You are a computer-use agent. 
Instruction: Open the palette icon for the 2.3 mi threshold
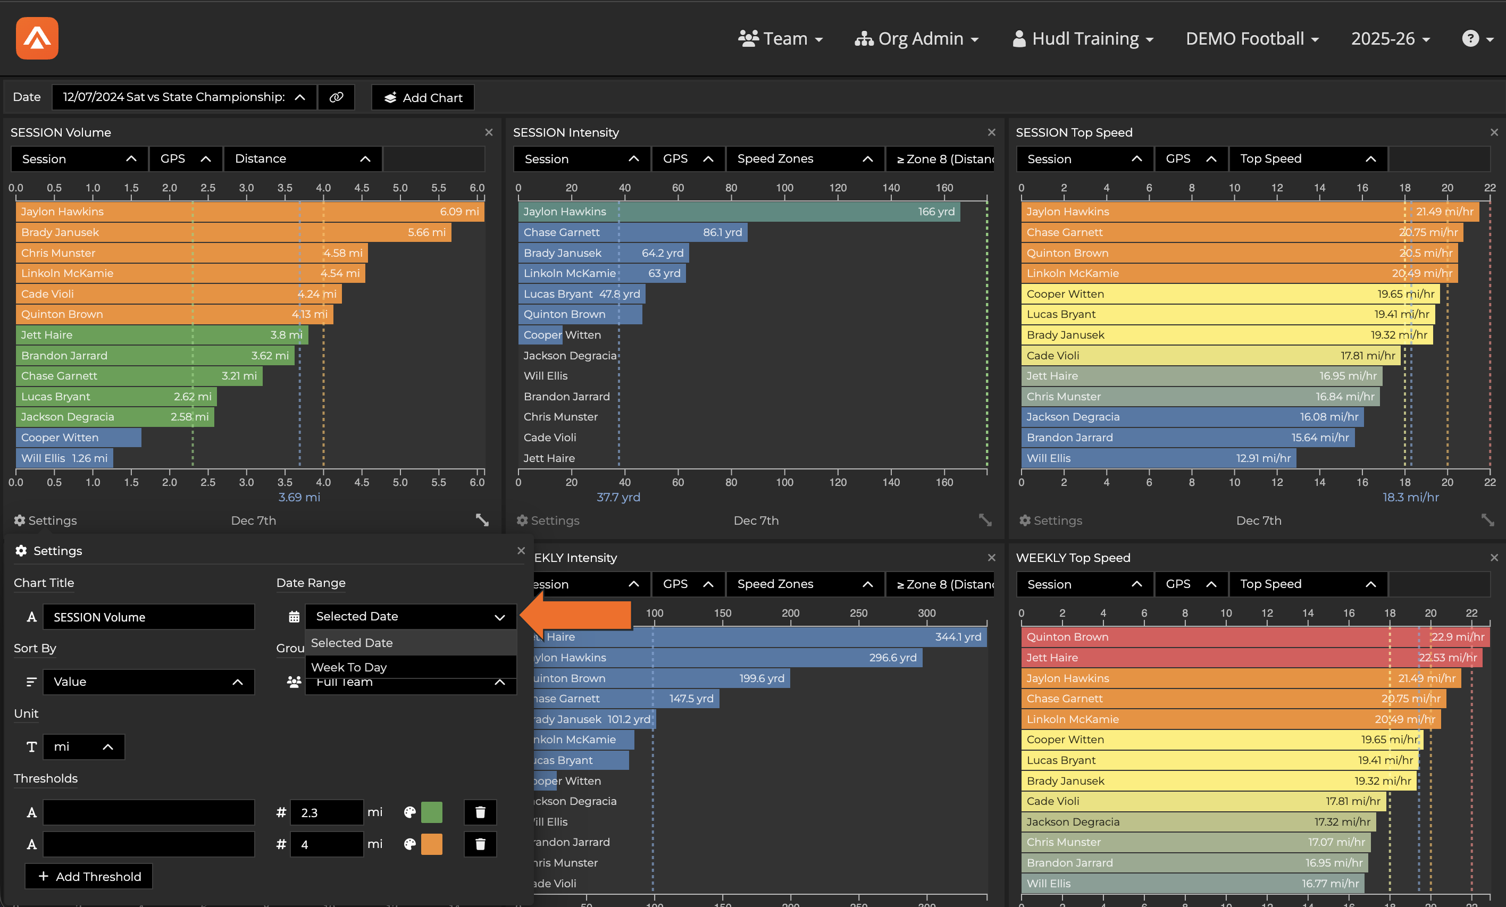pyautogui.click(x=409, y=812)
